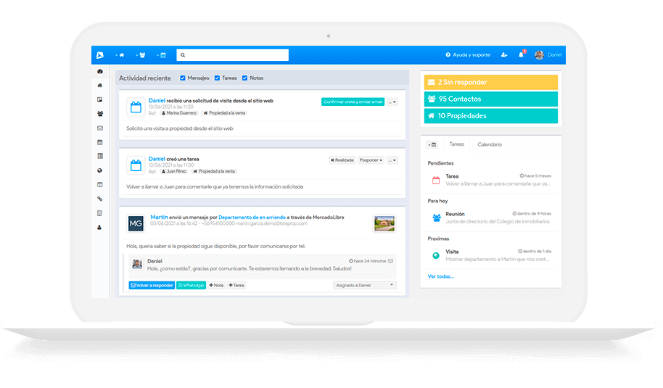
Task: Click 'Volver a responder' button
Action: click(152, 285)
